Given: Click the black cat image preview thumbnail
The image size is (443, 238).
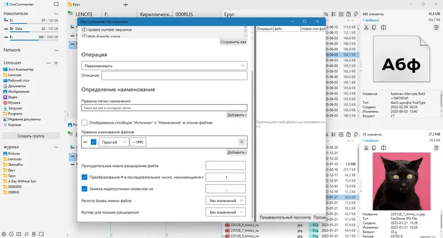Looking at the screenshot, I should (401, 181).
